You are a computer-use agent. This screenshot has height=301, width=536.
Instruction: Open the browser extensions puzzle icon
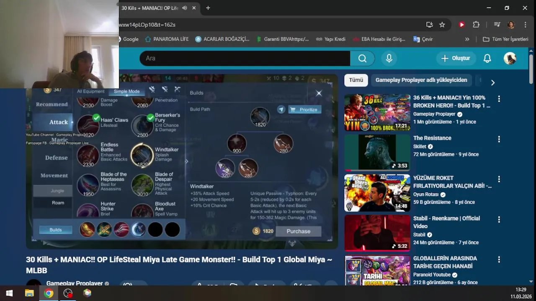tap(476, 25)
